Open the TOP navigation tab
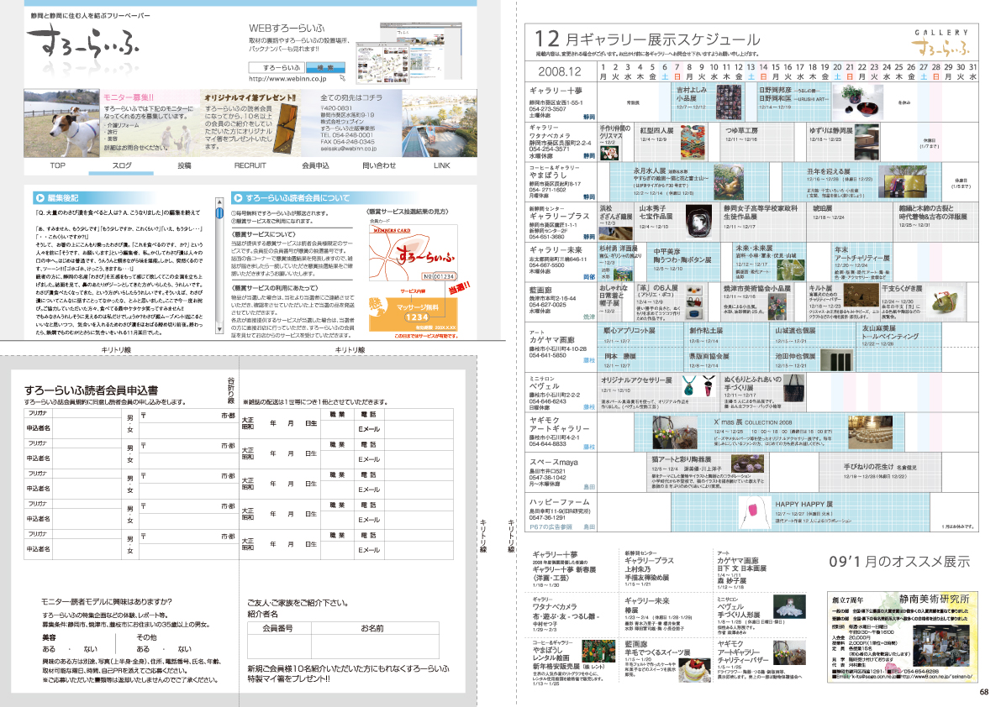The width and height of the screenshot is (1001, 707). (57, 165)
